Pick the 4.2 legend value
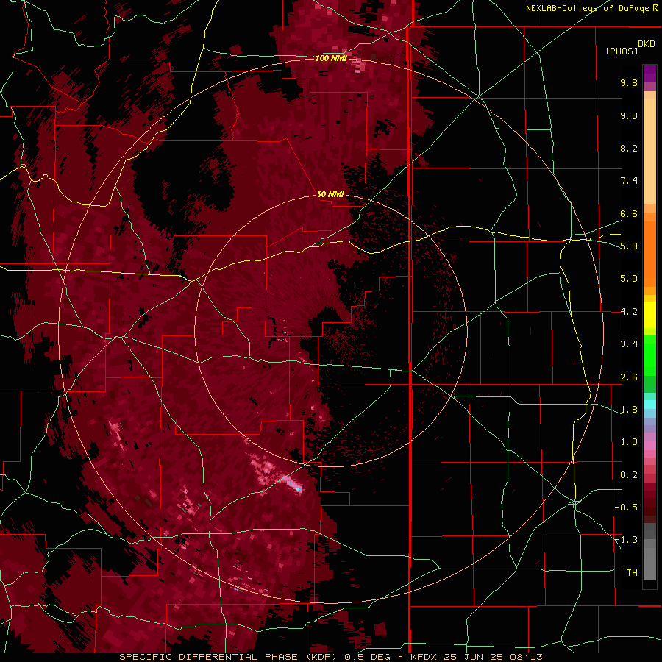 point(629,312)
